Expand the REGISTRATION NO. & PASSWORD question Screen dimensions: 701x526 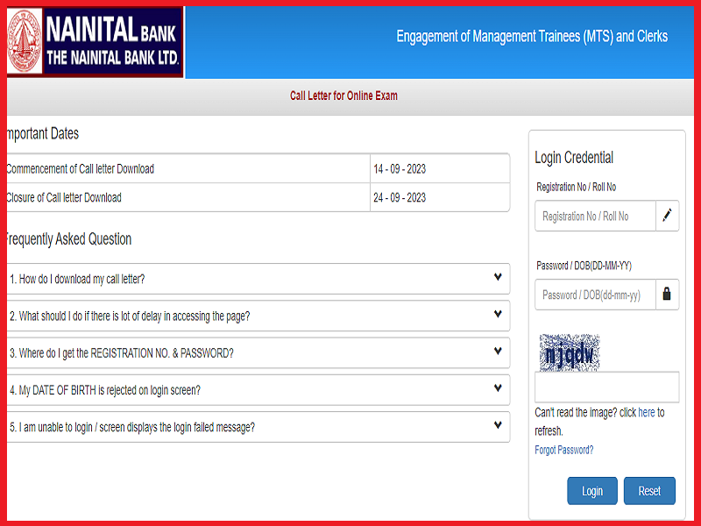(258, 353)
